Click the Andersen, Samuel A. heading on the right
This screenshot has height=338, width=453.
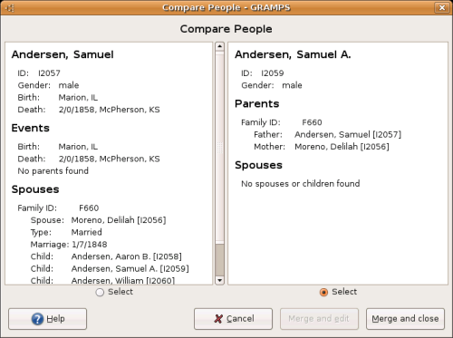click(x=293, y=54)
